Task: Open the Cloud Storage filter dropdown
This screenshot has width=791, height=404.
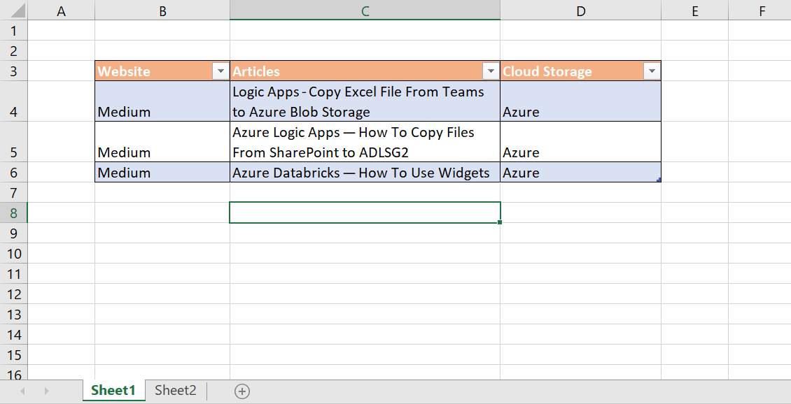Action: [651, 71]
